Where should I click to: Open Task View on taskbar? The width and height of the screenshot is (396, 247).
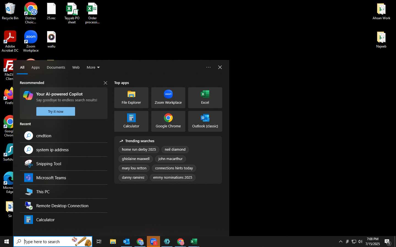coord(99,242)
